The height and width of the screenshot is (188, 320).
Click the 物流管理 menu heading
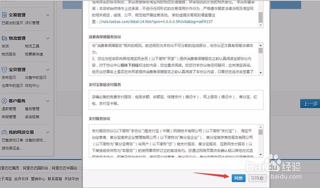[17, 38]
